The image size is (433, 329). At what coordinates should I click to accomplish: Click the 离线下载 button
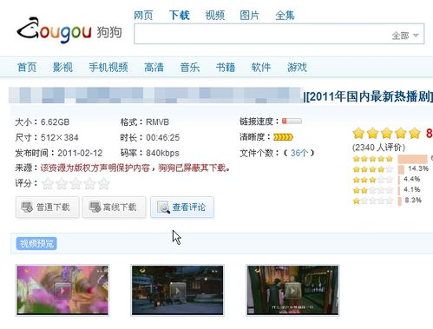click(114, 207)
